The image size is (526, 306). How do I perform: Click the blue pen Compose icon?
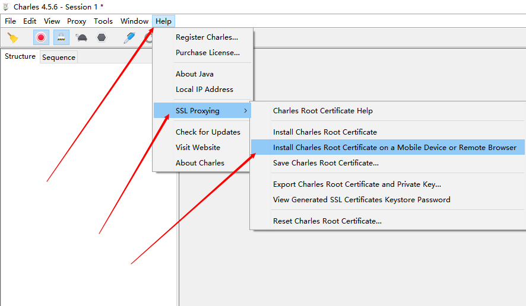[129, 37]
